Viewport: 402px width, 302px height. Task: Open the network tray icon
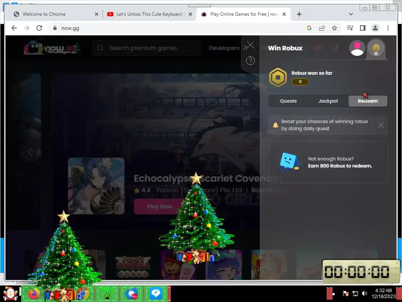(355, 293)
